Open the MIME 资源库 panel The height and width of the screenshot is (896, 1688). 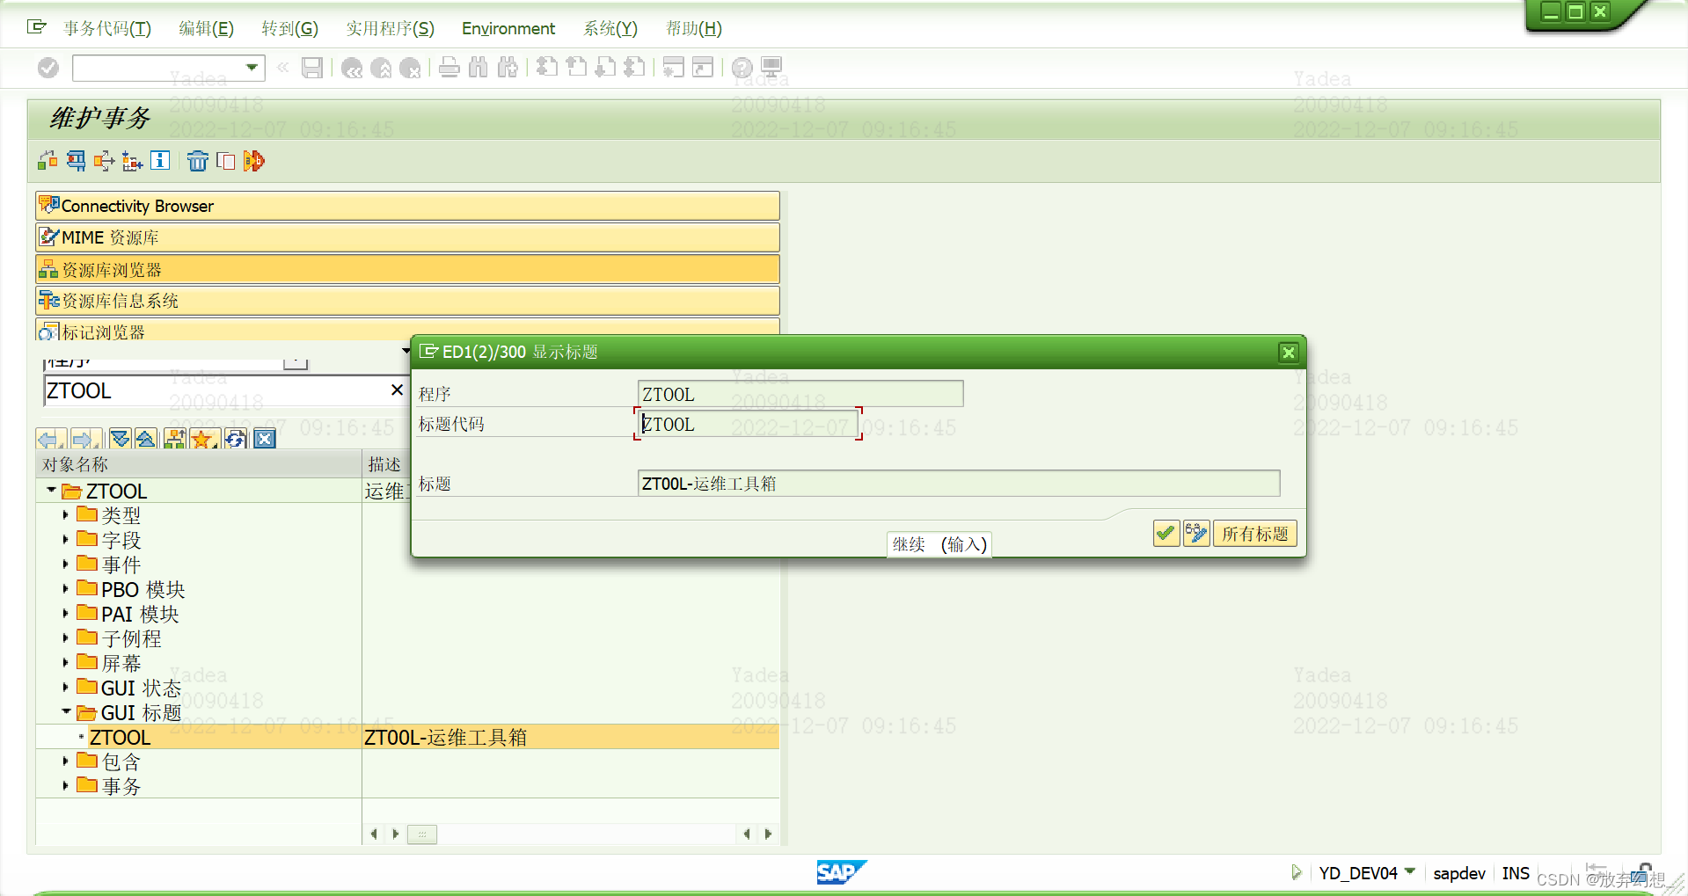coord(408,237)
